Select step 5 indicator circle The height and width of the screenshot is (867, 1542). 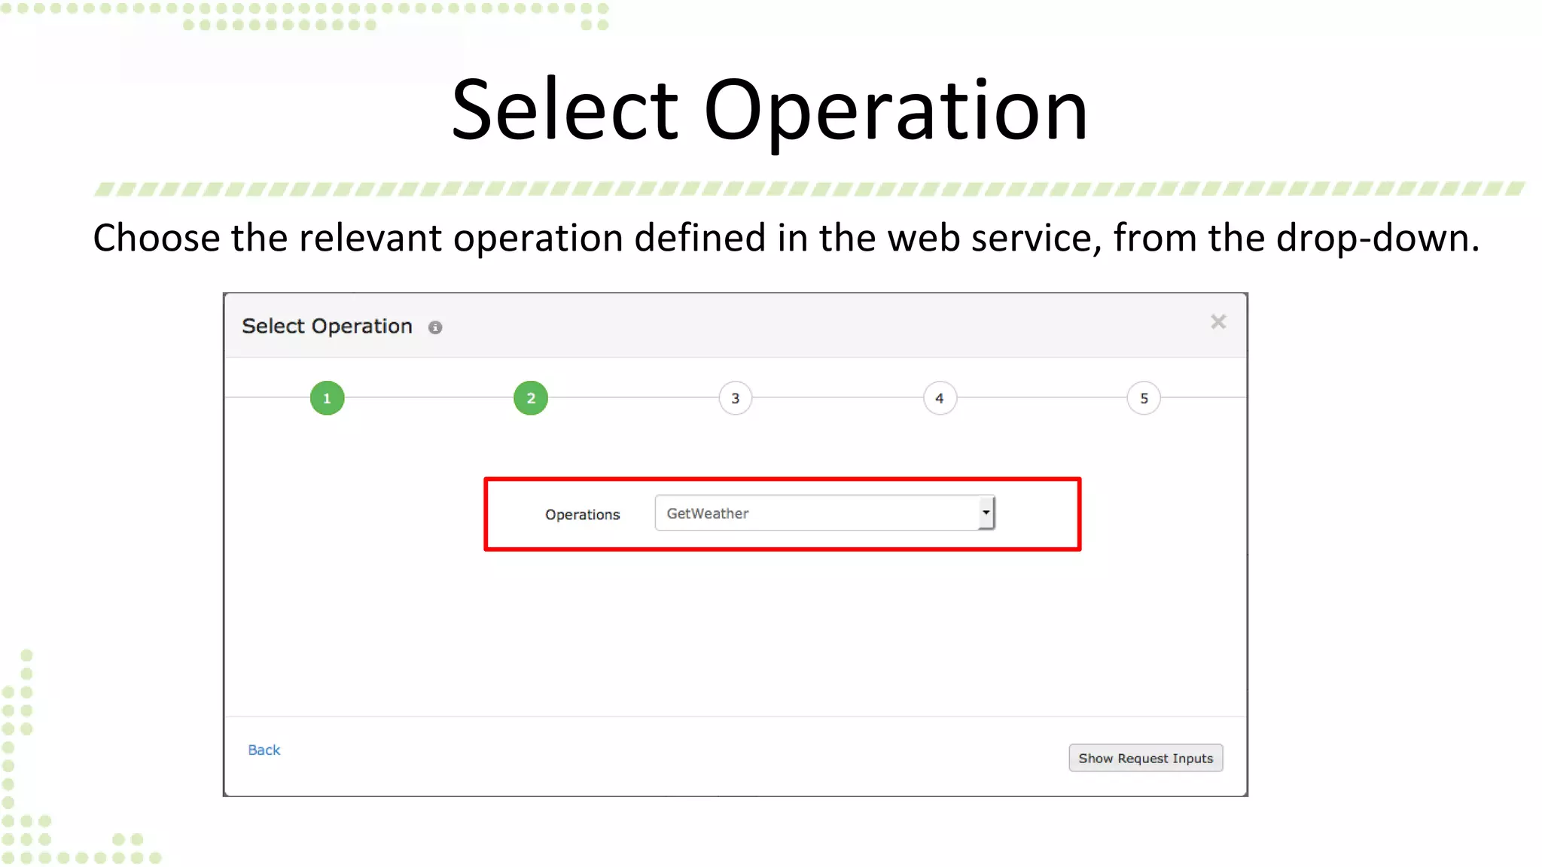click(x=1144, y=398)
